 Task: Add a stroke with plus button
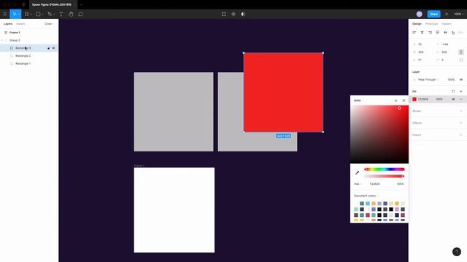pyautogui.click(x=461, y=111)
